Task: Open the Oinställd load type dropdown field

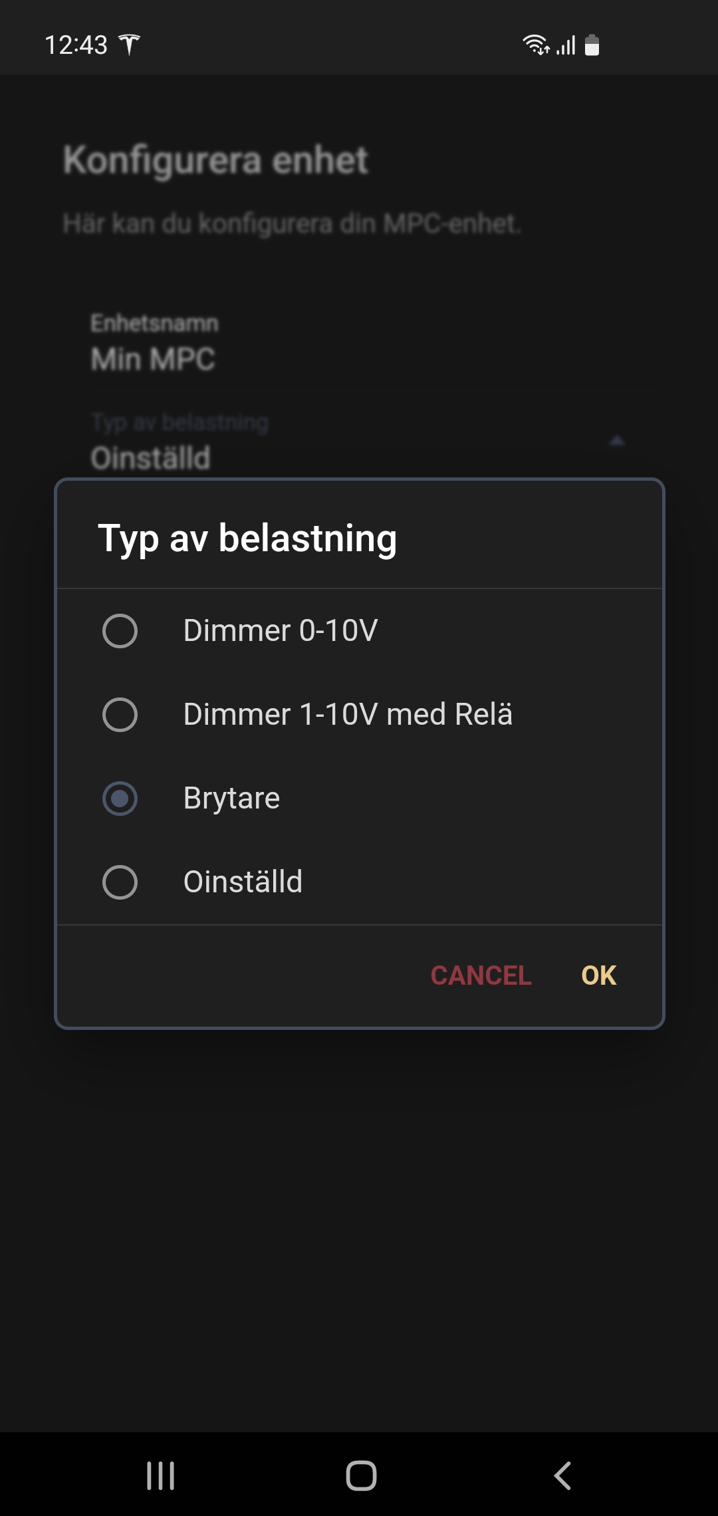Action: [359, 441]
